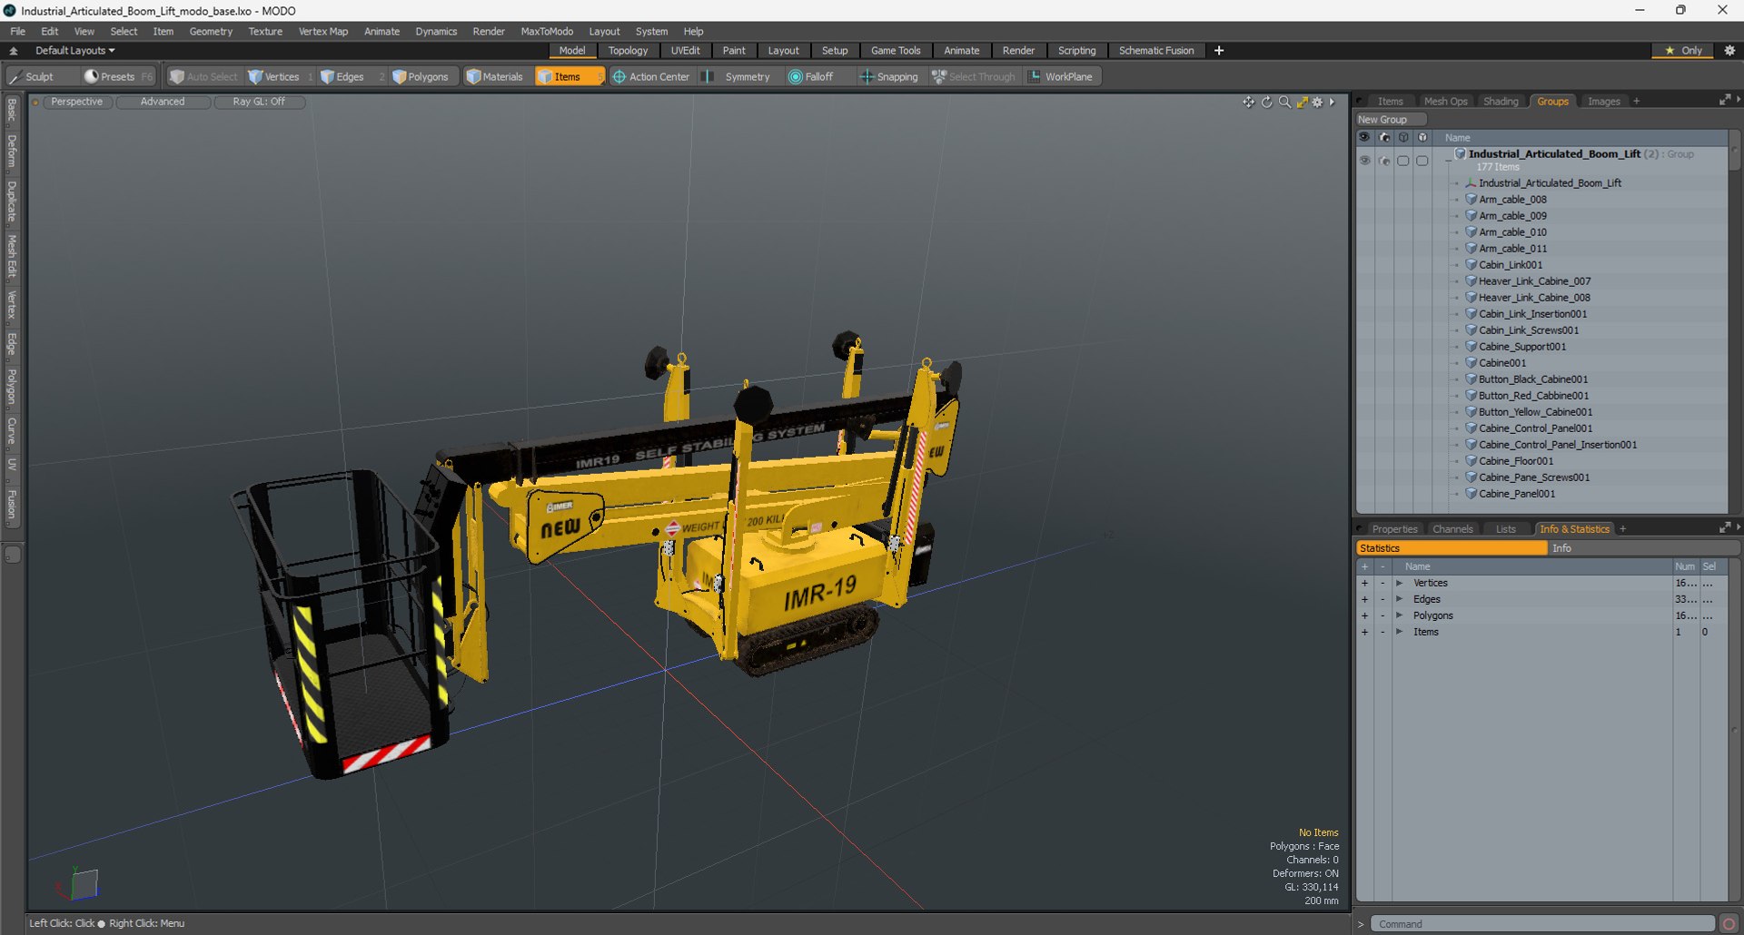Expand the Polygons statistics row
The image size is (1744, 935).
[1400, 616]
